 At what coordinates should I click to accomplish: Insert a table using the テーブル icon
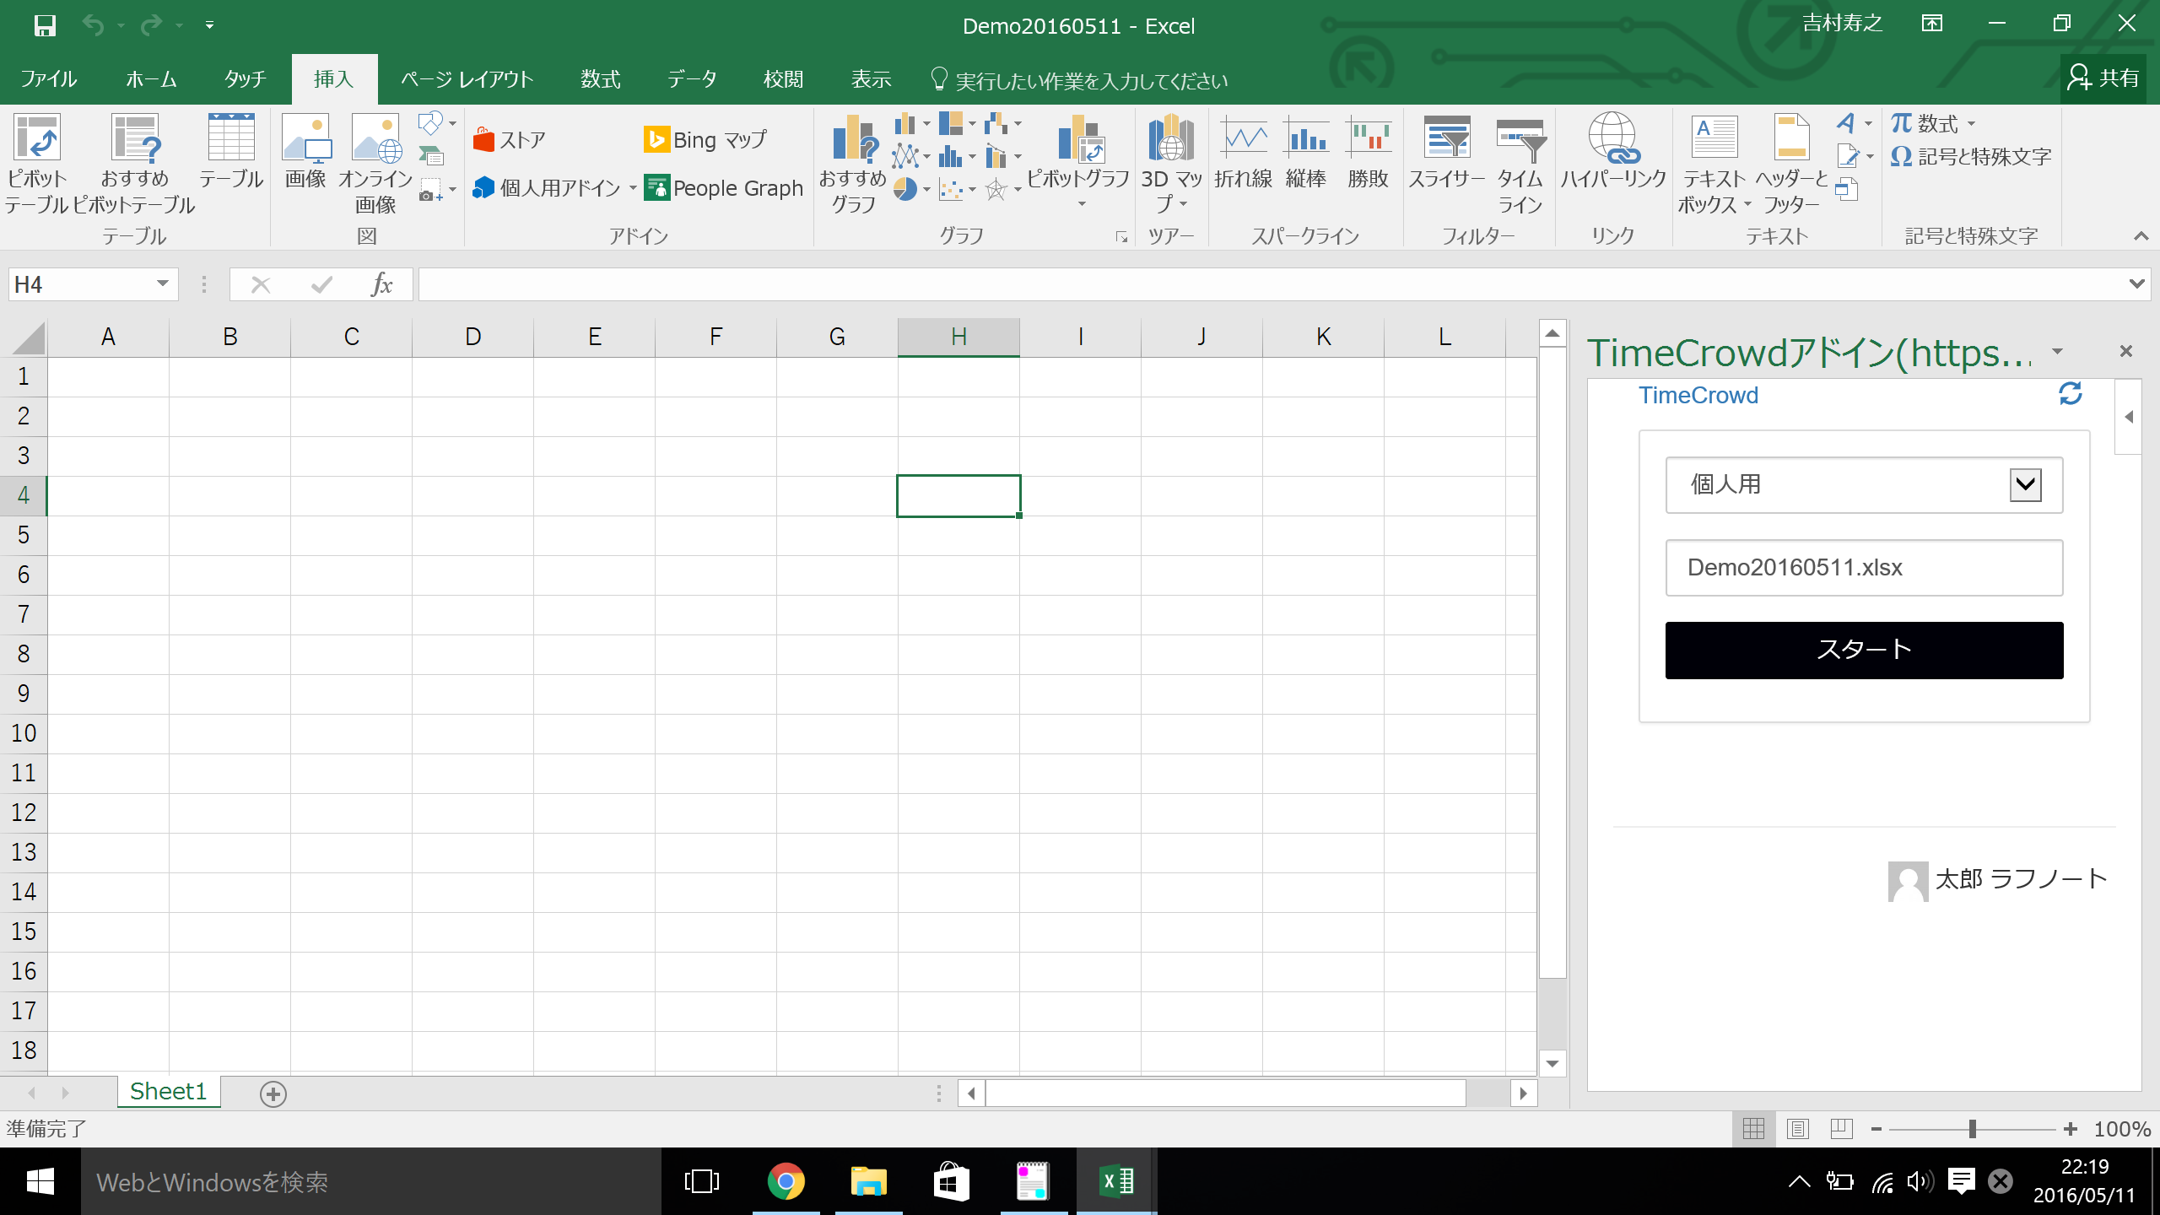click(231, 152)
